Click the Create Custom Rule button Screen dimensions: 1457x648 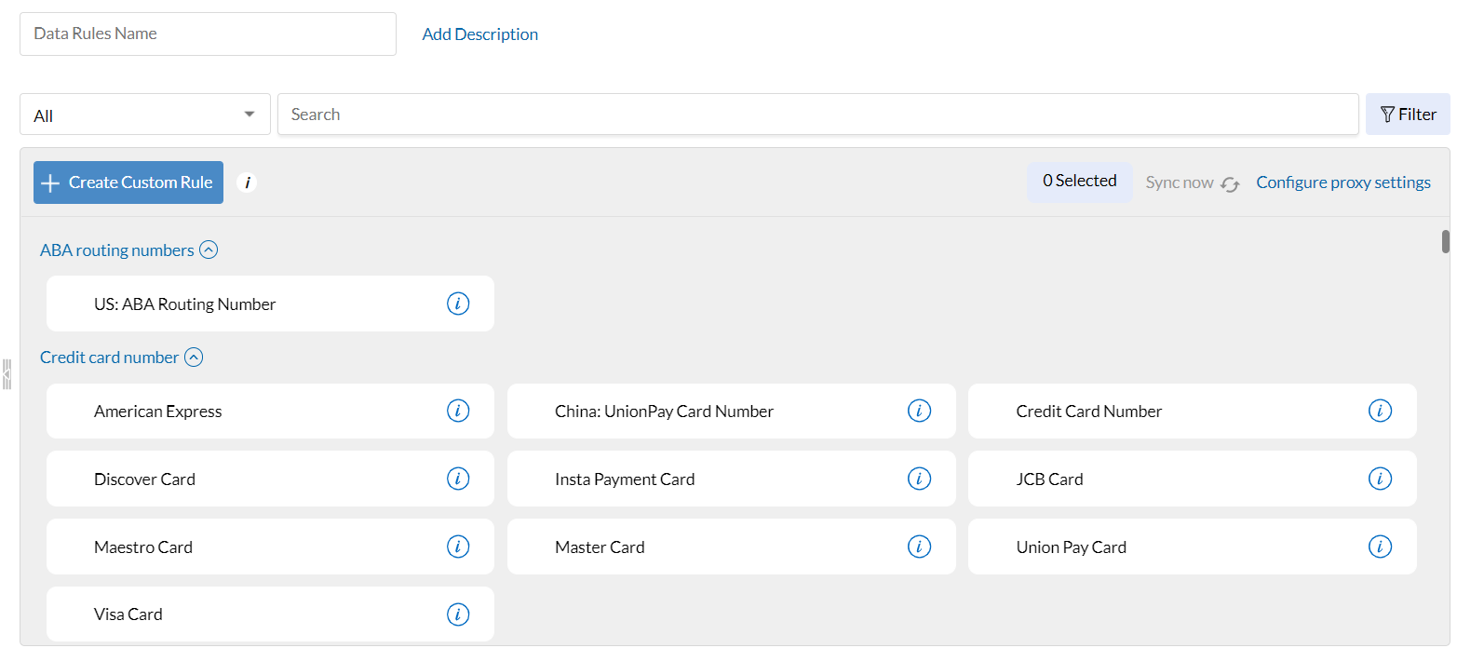128,182
